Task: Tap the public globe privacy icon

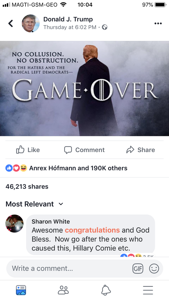Action: (x=105, y=27)
